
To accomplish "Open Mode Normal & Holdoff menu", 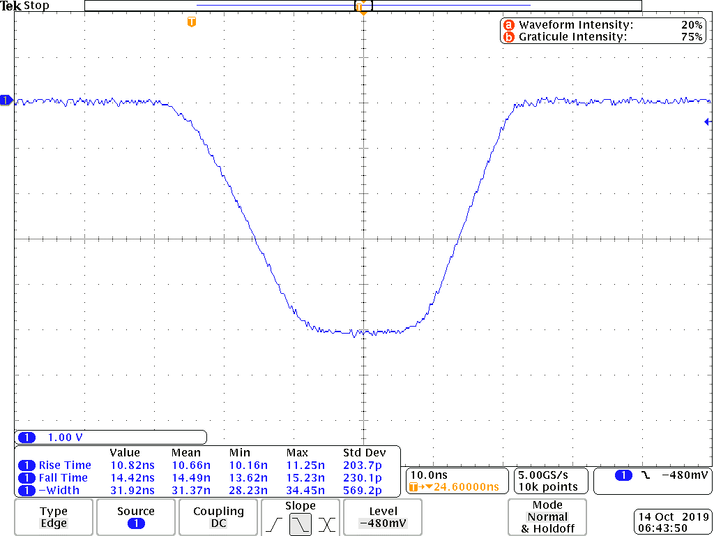I will (x=547, y=517).
